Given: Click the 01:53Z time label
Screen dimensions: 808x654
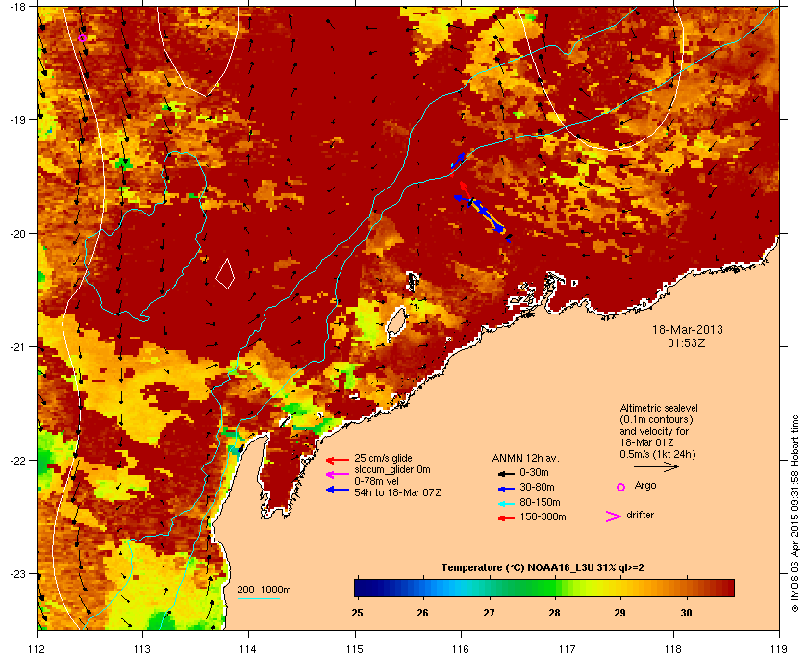Looking at the screenshot, I should coord(687,342).
